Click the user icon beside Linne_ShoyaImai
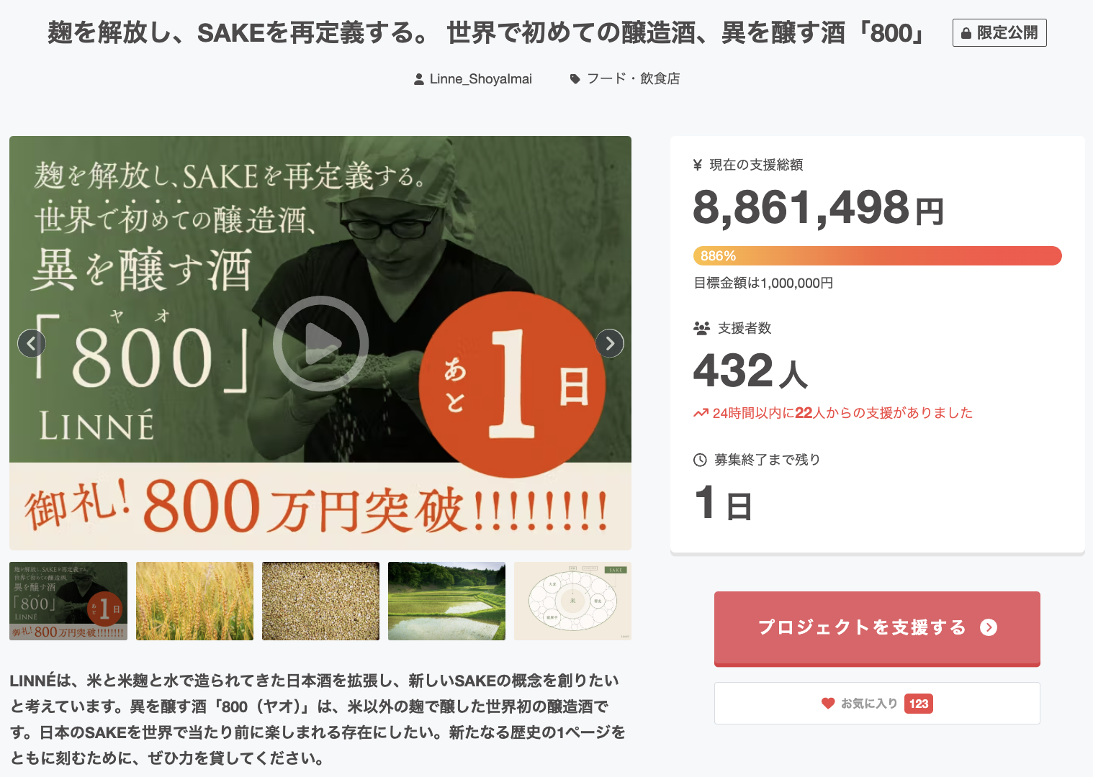 click(419, 79)
